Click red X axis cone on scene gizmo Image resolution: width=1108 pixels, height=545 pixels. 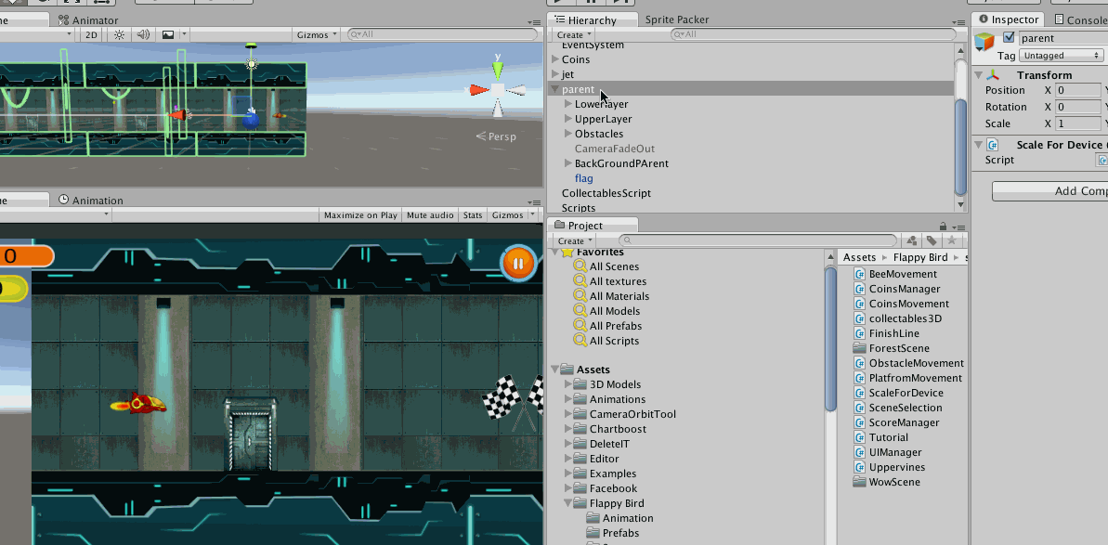tap(479, 90)
